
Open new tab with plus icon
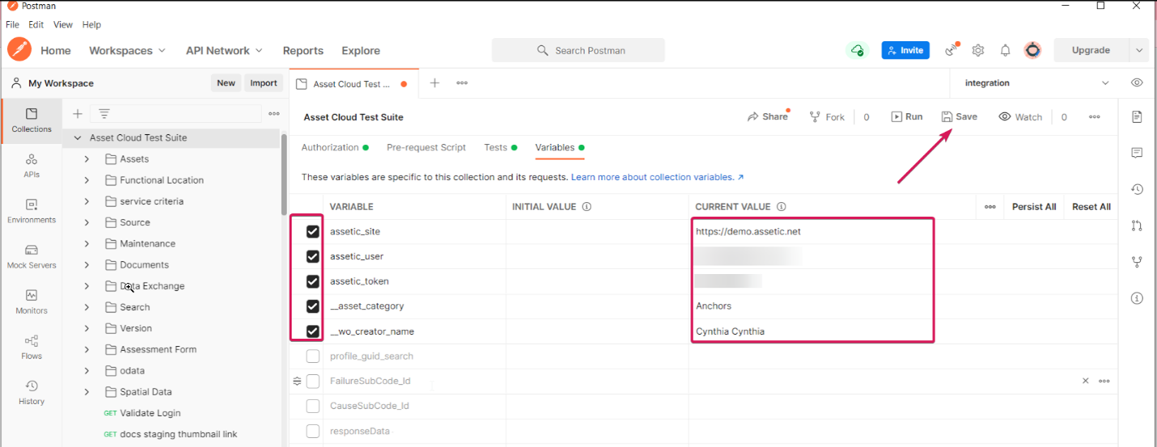pos(434,83)
